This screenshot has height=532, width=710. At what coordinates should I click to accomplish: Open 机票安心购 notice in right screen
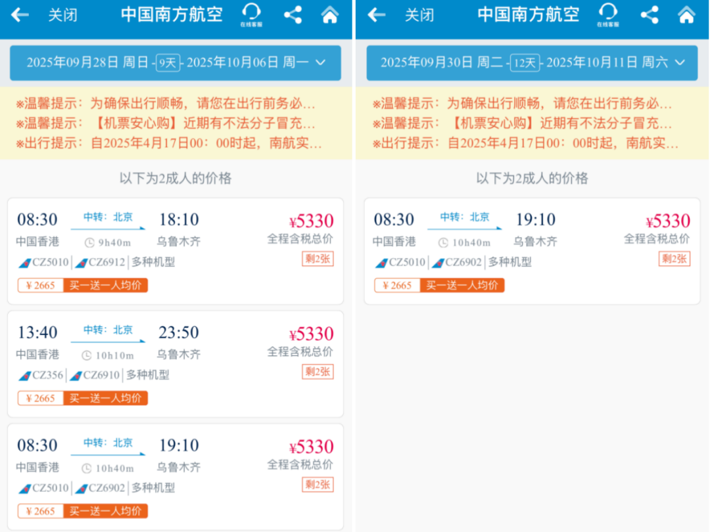click(x=522, y=123)
